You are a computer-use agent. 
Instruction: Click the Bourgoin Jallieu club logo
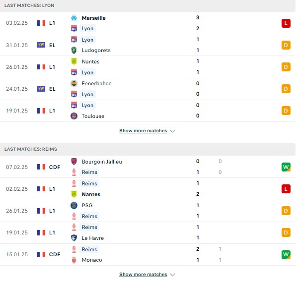74,162
